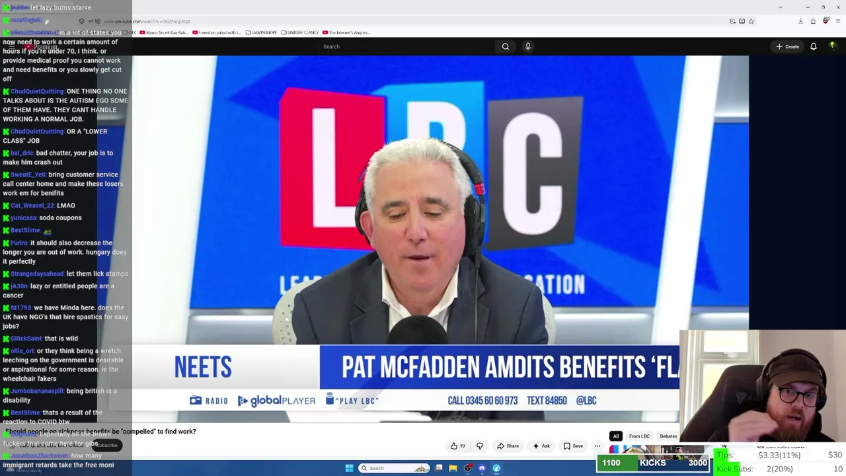Save the video to a playlist
This screenshot has width=846, height=476.
pyautogui.click(x=573, y=446)
